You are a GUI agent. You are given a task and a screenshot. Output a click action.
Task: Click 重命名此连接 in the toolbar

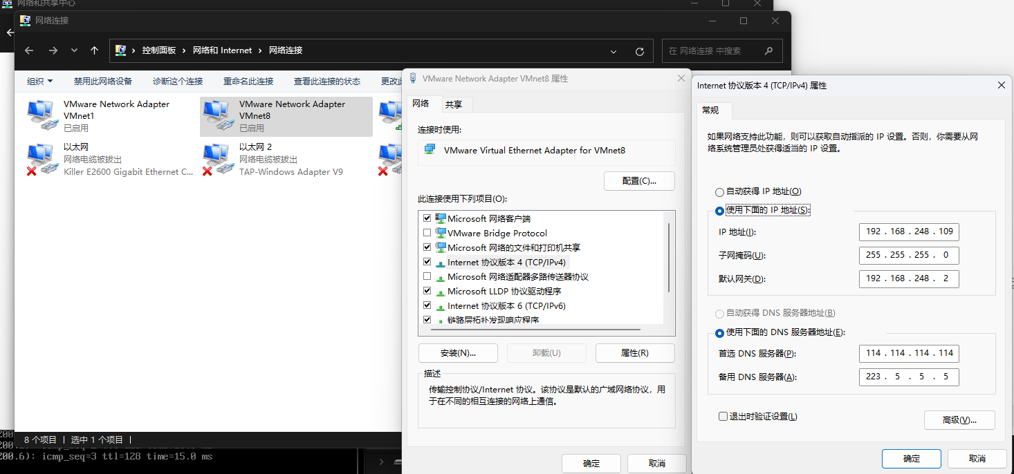248,81
